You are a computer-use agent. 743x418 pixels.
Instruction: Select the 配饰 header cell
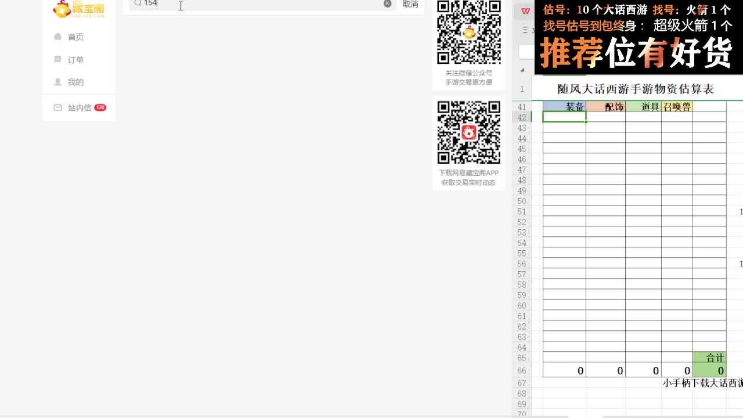coord(606,106)
